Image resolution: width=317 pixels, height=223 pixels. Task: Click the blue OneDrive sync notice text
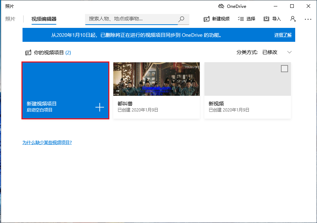tap(137, 35)
